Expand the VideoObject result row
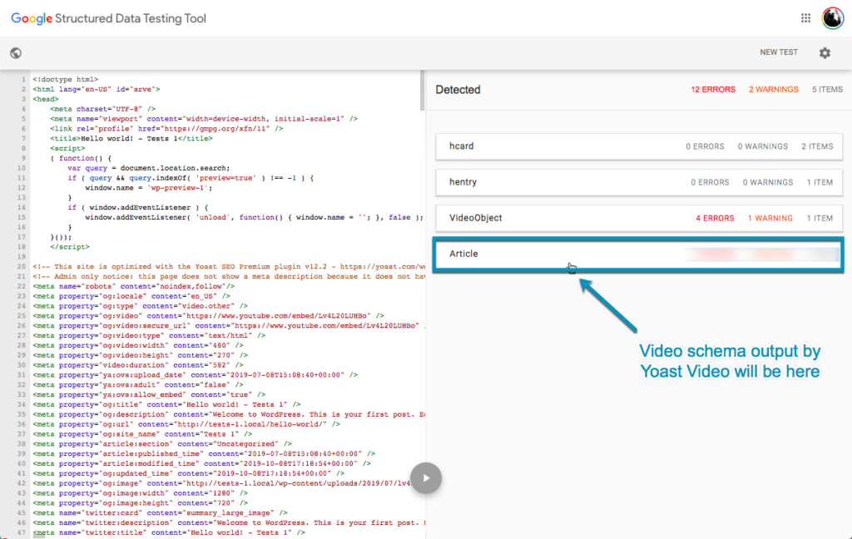 (x=639, y=218)
